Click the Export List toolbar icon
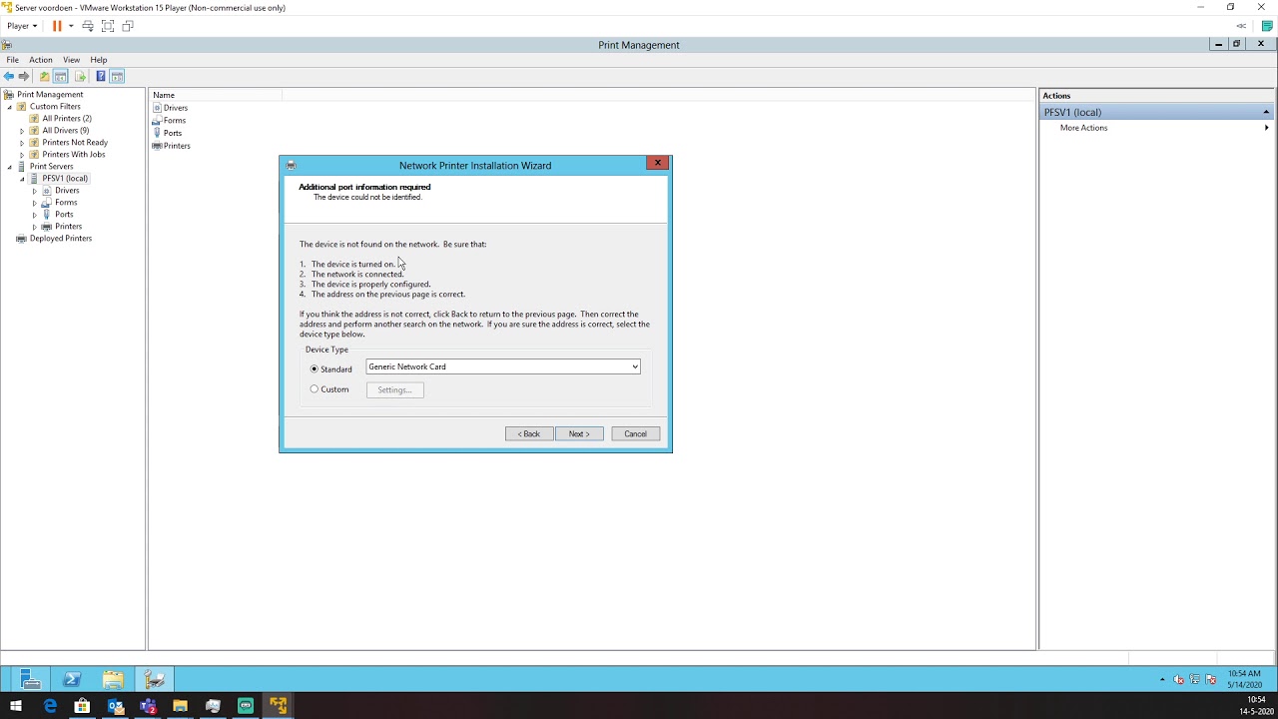This screenshot has height=719, width=1278. click(81, 77)
